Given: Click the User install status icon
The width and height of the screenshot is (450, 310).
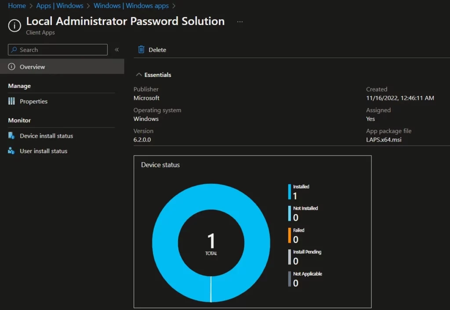Looking at the screenshot, I should (11, 151).
